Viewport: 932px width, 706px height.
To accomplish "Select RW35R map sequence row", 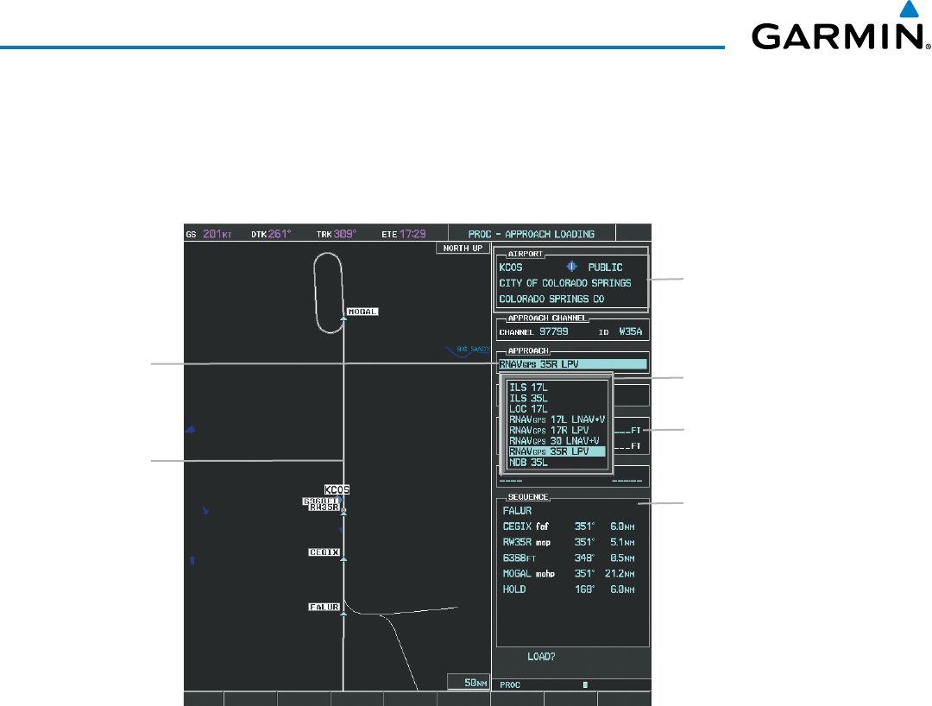I will coord(569,542).
